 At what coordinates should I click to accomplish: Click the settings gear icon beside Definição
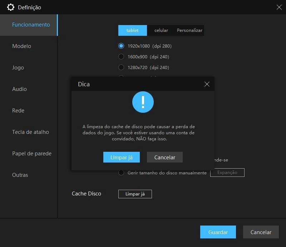11,7
